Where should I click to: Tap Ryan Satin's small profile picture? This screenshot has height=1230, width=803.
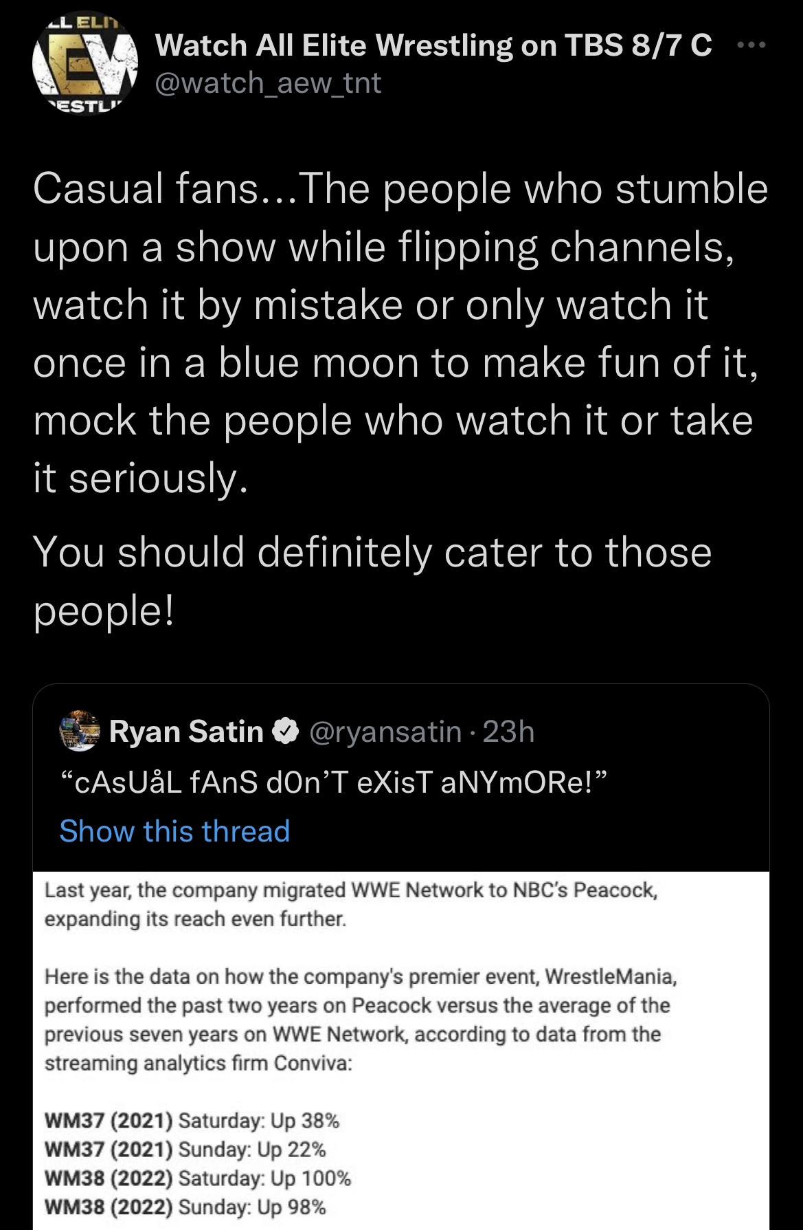tap(80, 731)
